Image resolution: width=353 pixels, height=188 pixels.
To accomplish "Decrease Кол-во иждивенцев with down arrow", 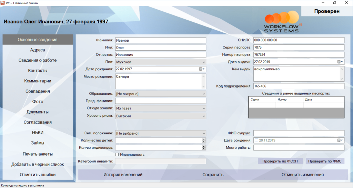I will [x=204, y=149].
